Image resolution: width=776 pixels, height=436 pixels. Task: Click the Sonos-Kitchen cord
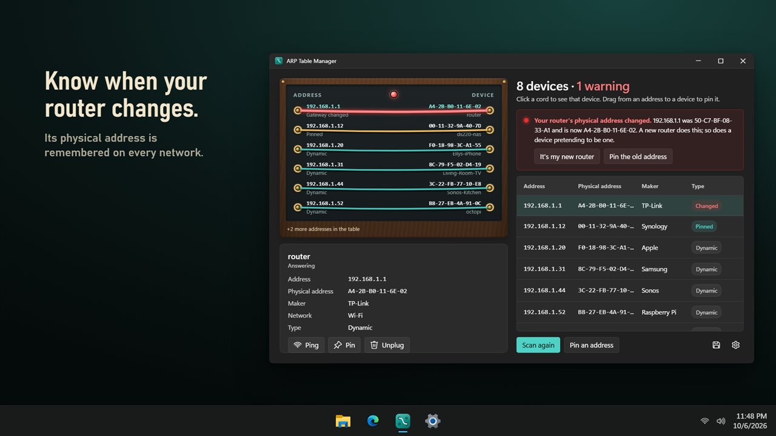393,188
